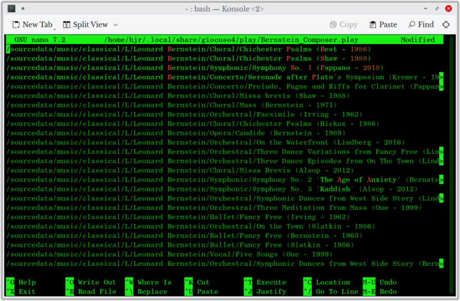Click the pin dot icon in title bar
Image resolution: width=460 pixels, height=301 pixels.
(x=22, y=9)
